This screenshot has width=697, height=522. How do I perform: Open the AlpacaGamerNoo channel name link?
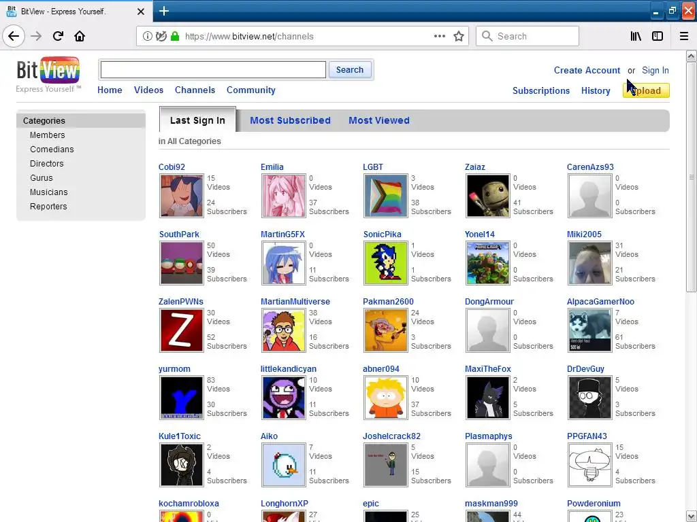(x=600, y=301)
